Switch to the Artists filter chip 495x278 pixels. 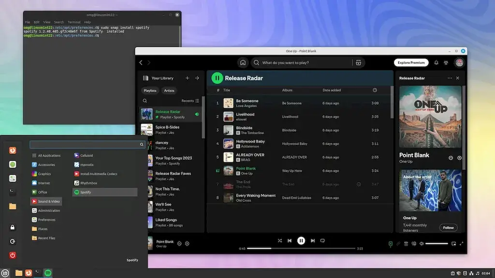point(169,90)
